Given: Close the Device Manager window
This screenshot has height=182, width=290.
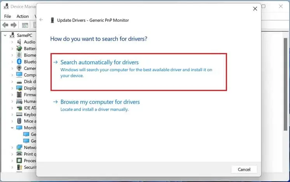Looking at the screenshot, I should coord(281,6).
